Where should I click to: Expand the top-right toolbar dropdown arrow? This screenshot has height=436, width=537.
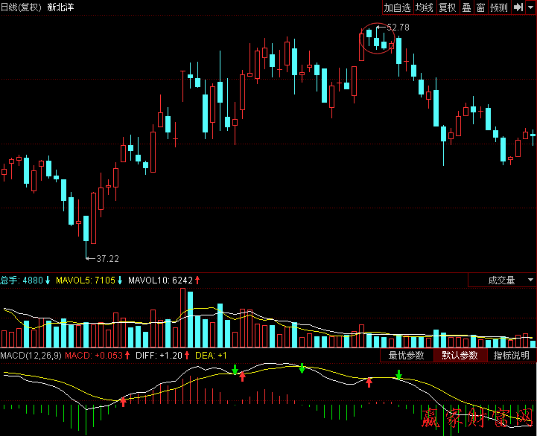pyautogui.click(x=531, y=7)
